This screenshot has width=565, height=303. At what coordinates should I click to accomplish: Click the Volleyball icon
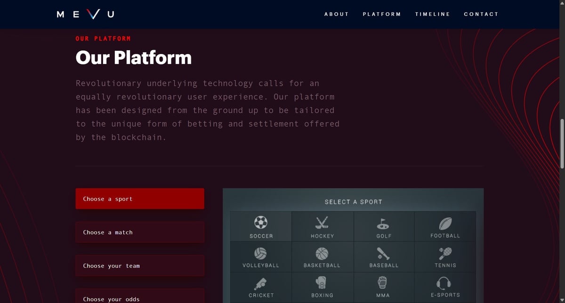(261, 254)
